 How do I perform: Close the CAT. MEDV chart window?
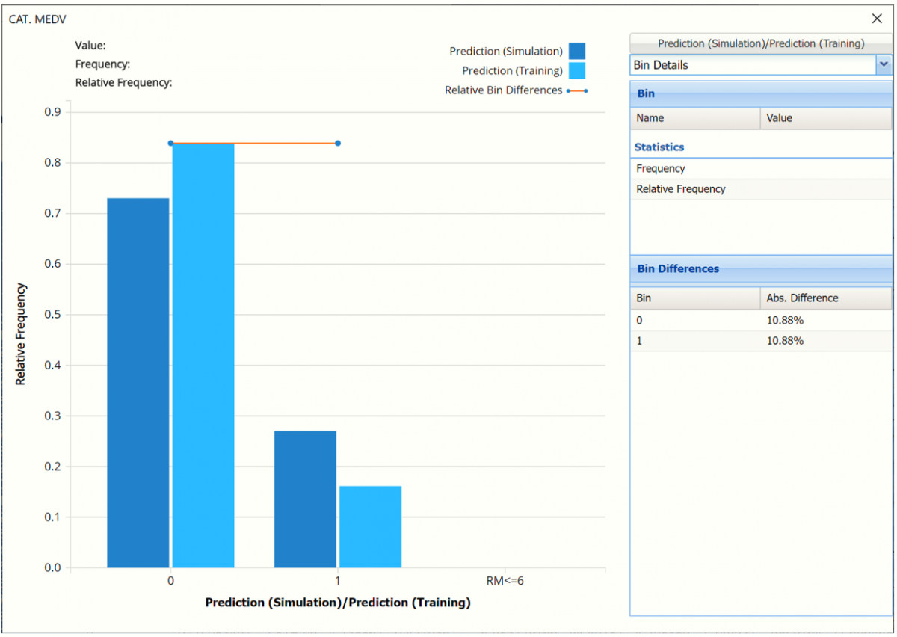click(x=877, y=19)
